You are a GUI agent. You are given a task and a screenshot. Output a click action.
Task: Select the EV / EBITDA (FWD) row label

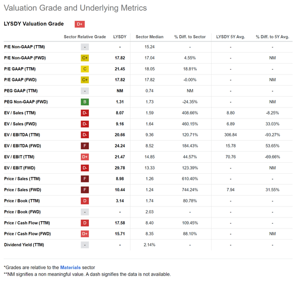pyautogui.click(x=23, y=146)
